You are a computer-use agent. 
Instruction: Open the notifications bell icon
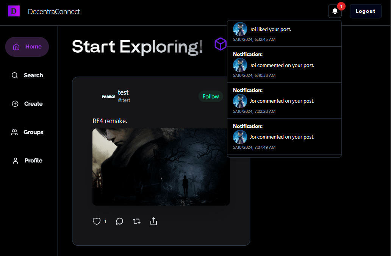click(x=335, y=11)
